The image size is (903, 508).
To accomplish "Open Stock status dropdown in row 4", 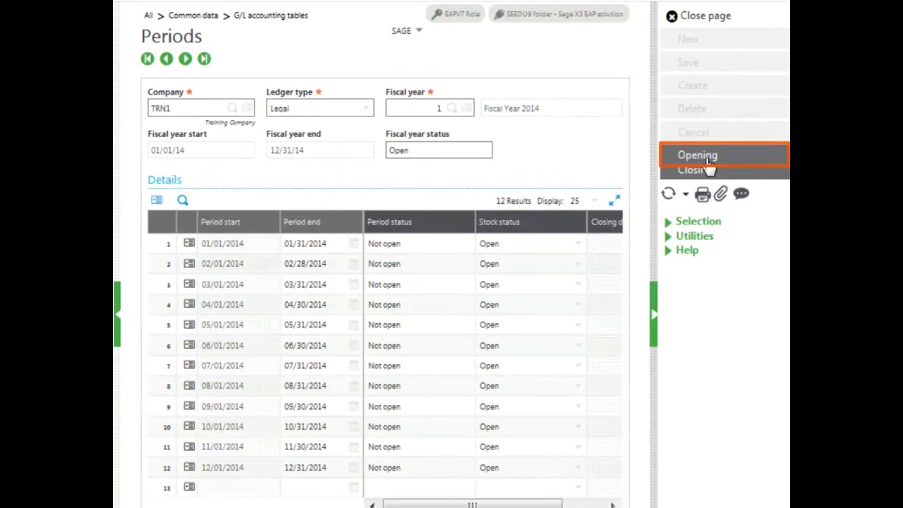I will pos(578,305).
